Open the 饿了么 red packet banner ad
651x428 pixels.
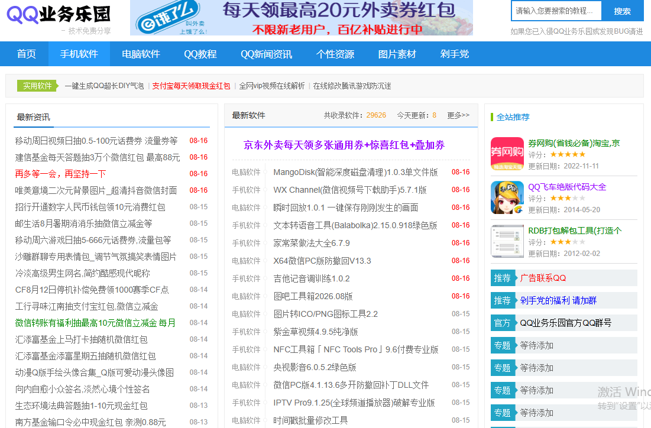(x=302, y=18)
